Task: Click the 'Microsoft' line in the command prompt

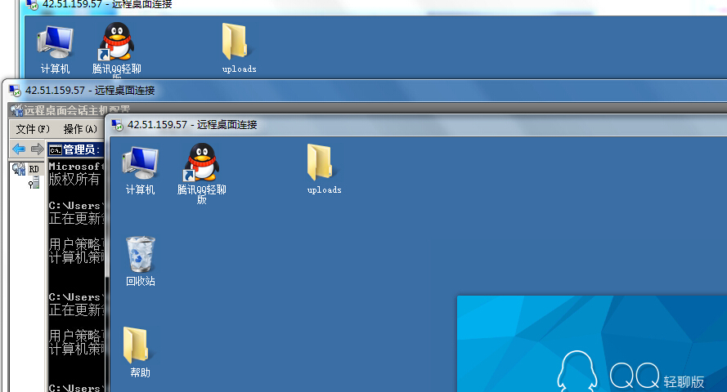Action: 76,166
